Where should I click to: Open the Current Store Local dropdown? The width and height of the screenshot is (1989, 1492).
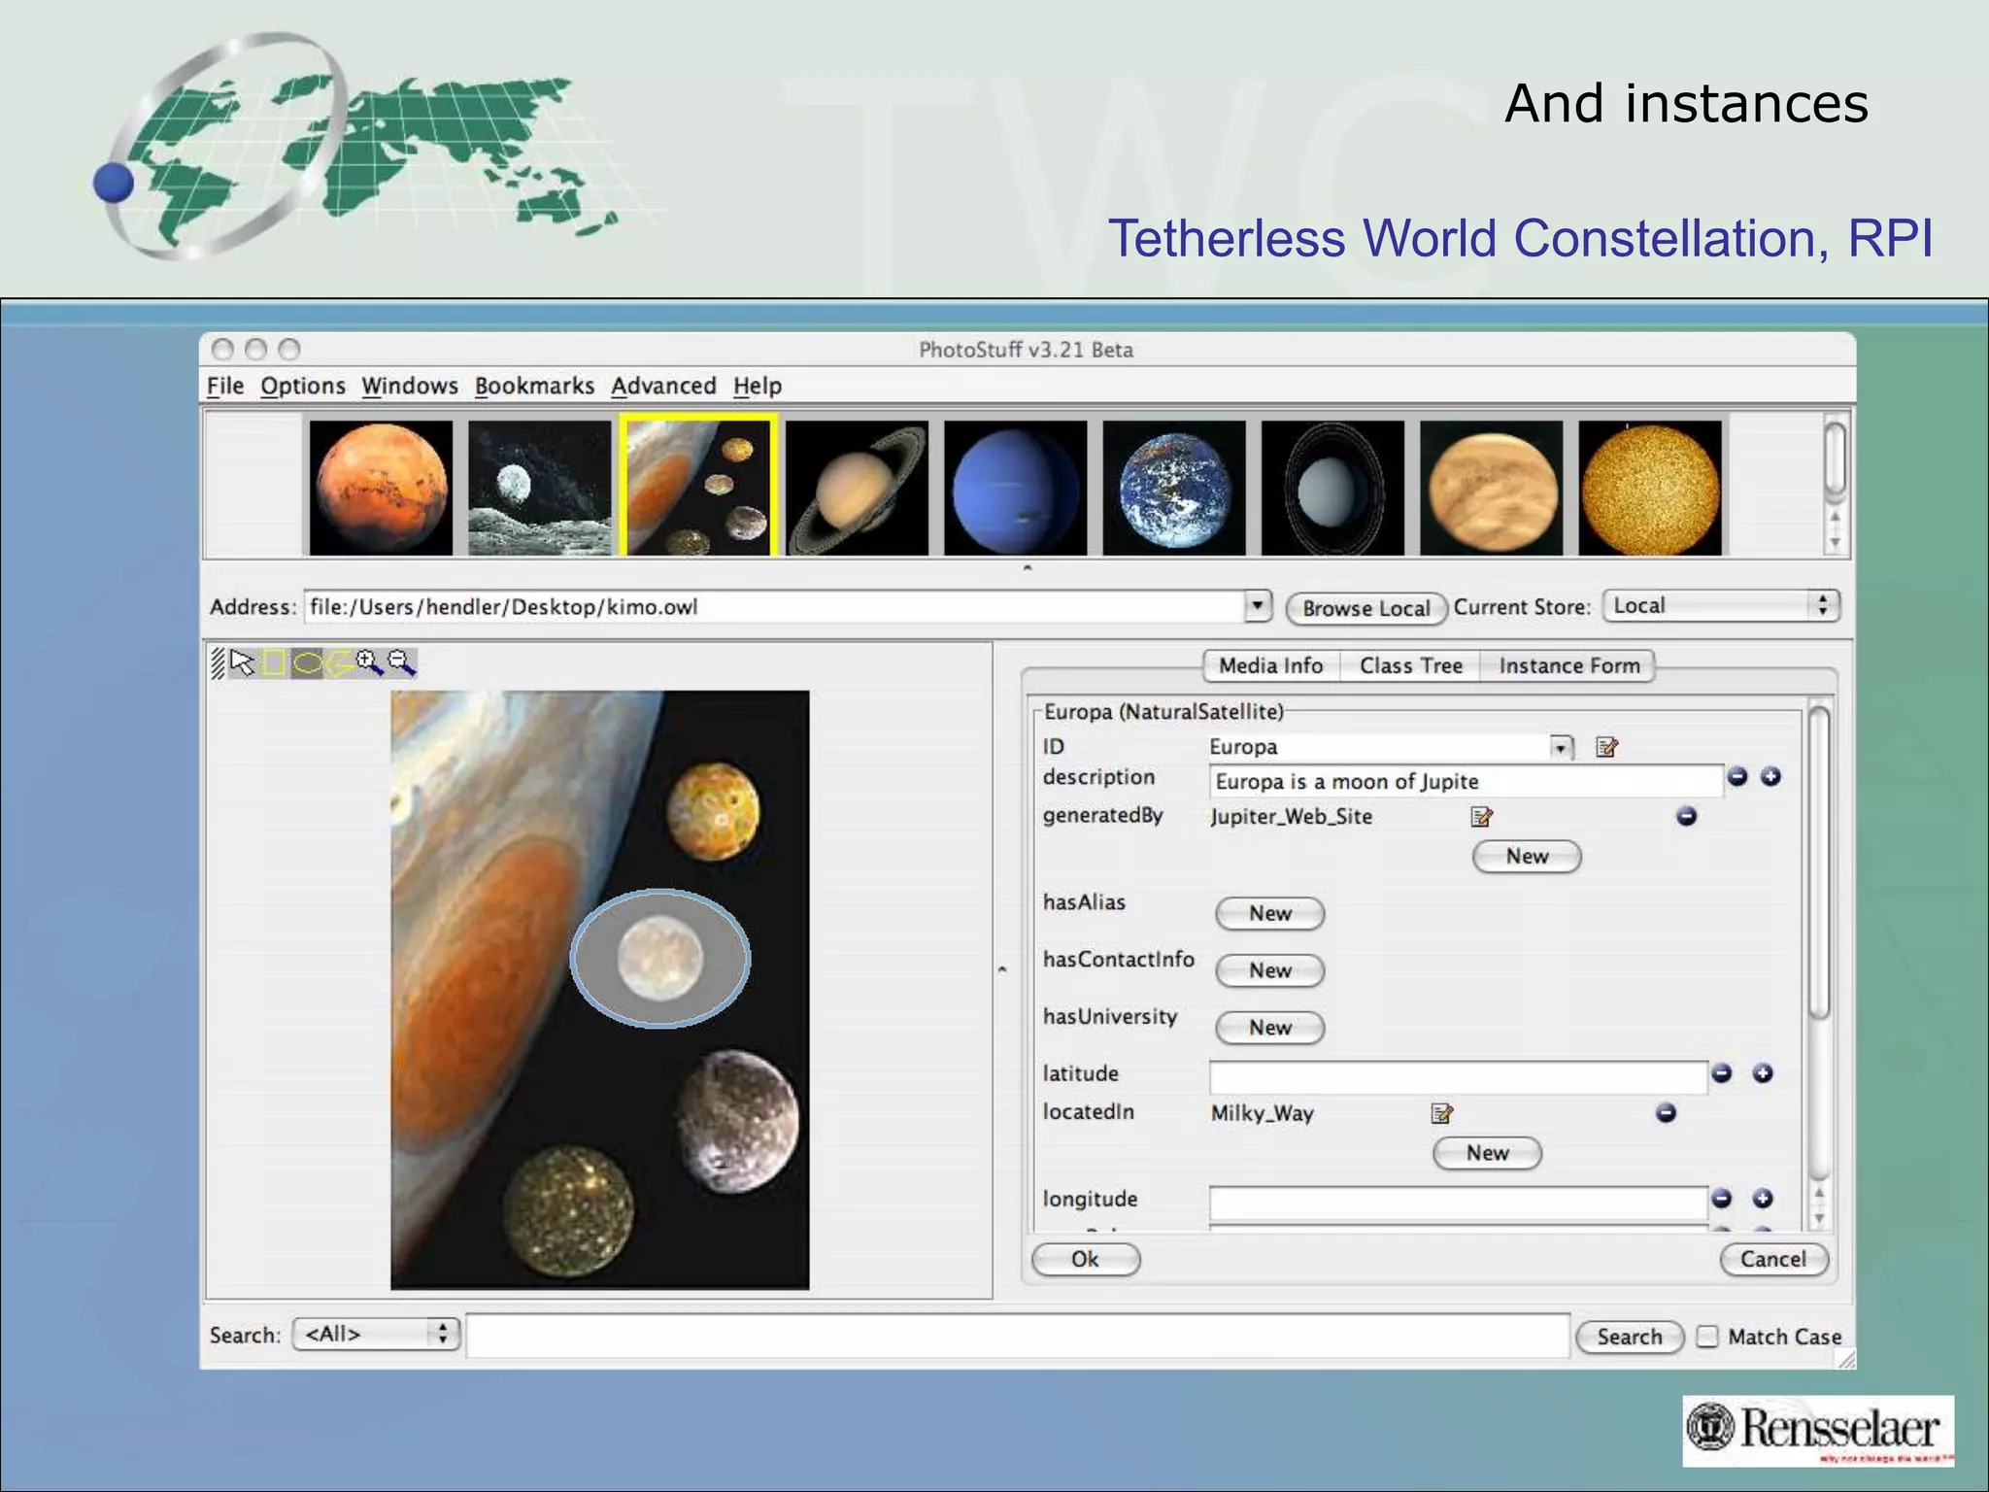(x=1721, y=606)
